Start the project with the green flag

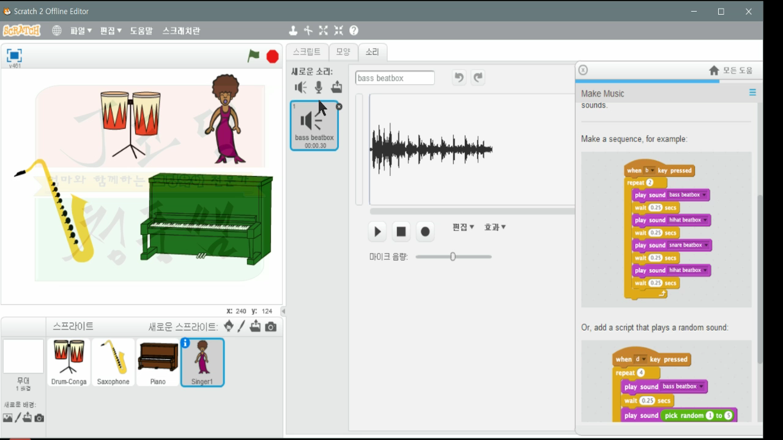point(253,56)
